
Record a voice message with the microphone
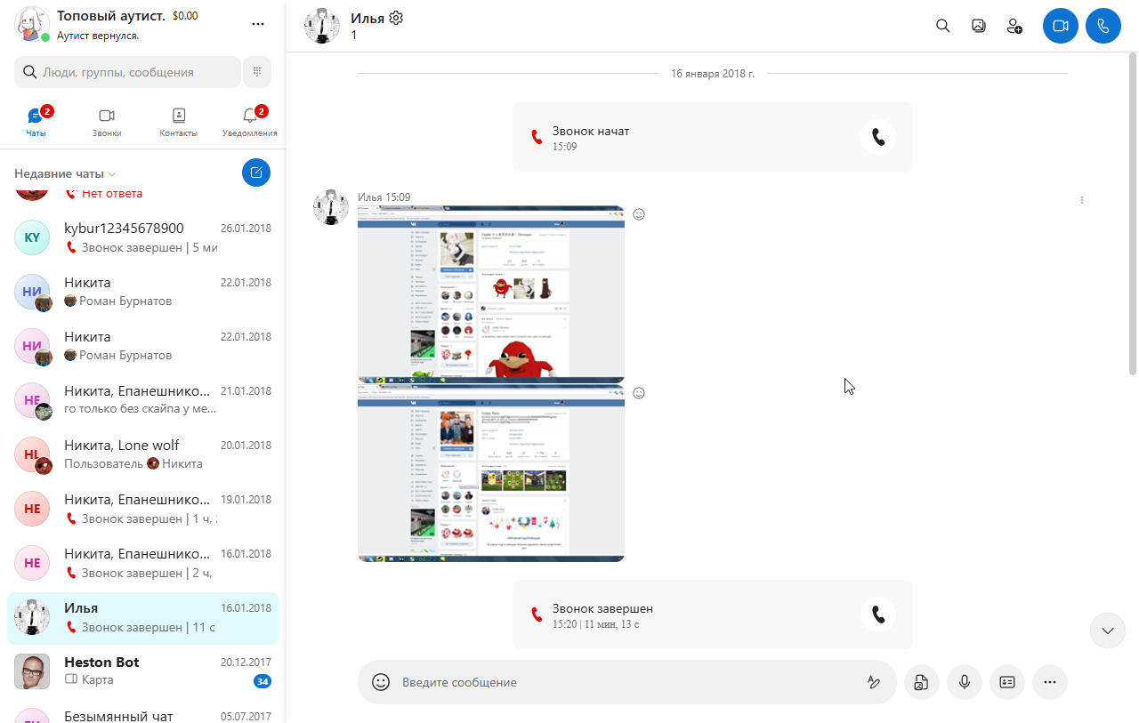(x=964, y=682)
